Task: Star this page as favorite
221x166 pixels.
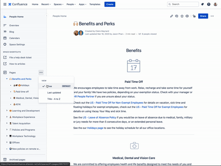Action: (x=182, y=16)
